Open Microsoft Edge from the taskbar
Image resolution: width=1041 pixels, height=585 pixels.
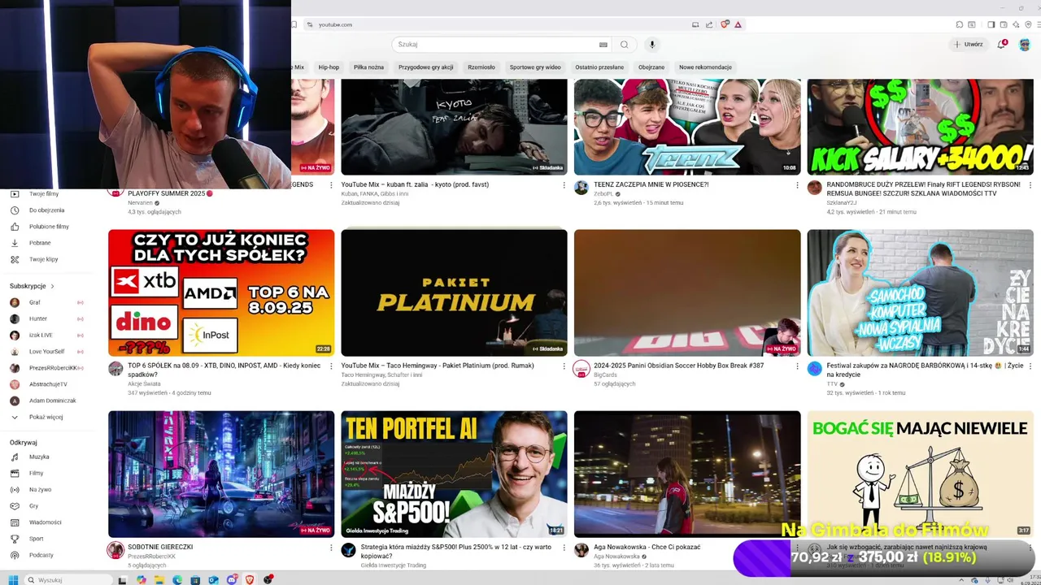(177, 579)
